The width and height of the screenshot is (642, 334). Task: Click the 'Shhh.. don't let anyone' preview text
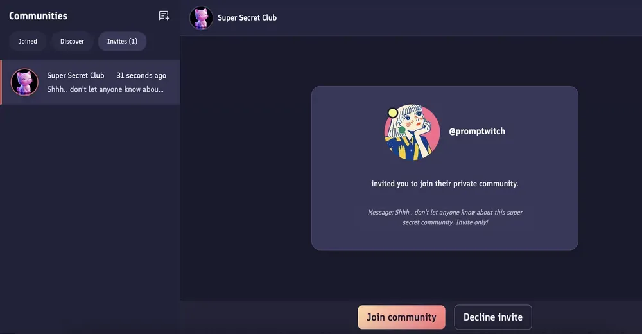tap(105, 89)
